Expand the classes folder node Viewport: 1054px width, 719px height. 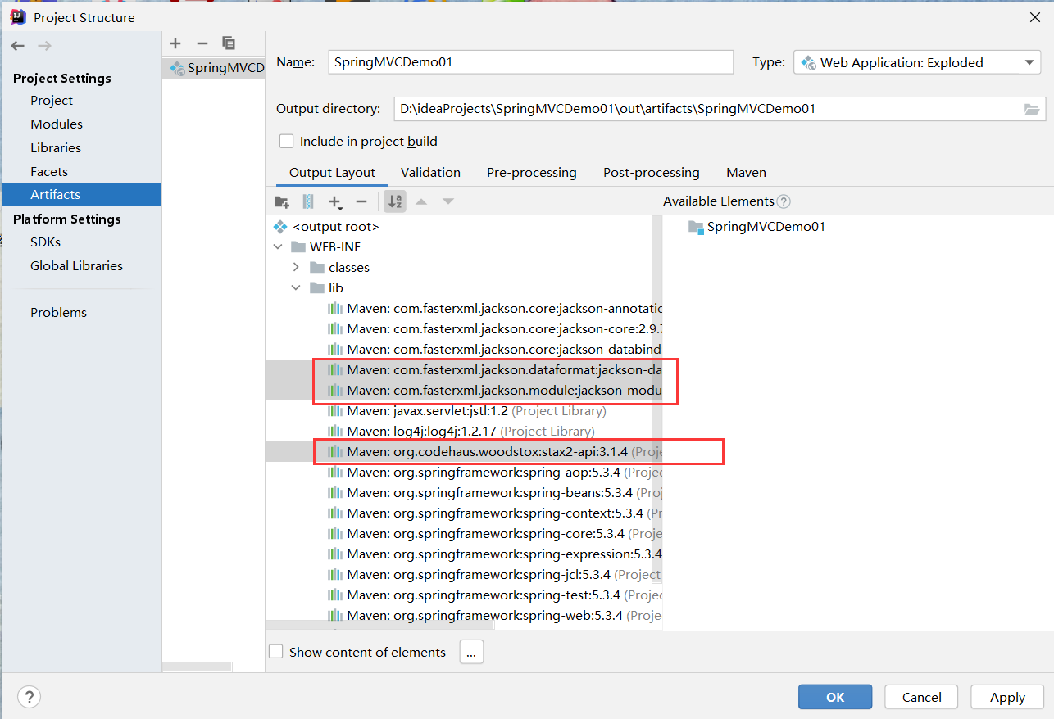coord(296,268)
